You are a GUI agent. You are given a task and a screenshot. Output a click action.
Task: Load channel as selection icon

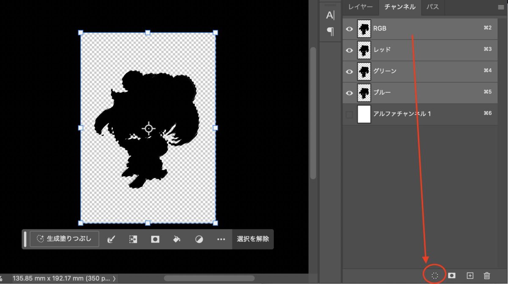pyautogui.click(x=434, y=276)
